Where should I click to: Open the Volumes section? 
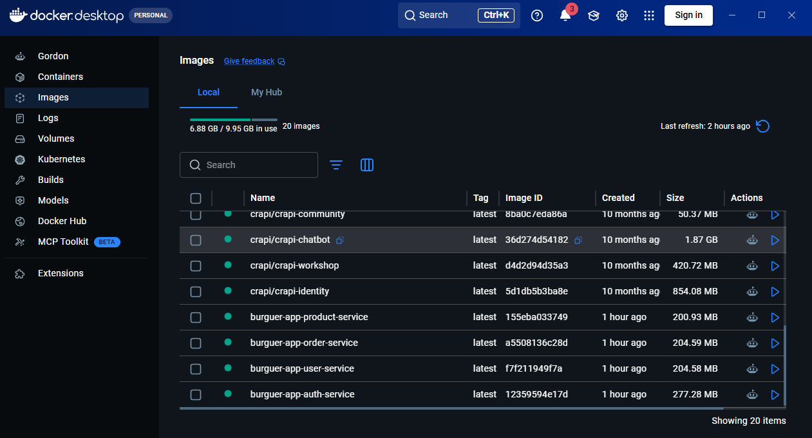point(76,138)
